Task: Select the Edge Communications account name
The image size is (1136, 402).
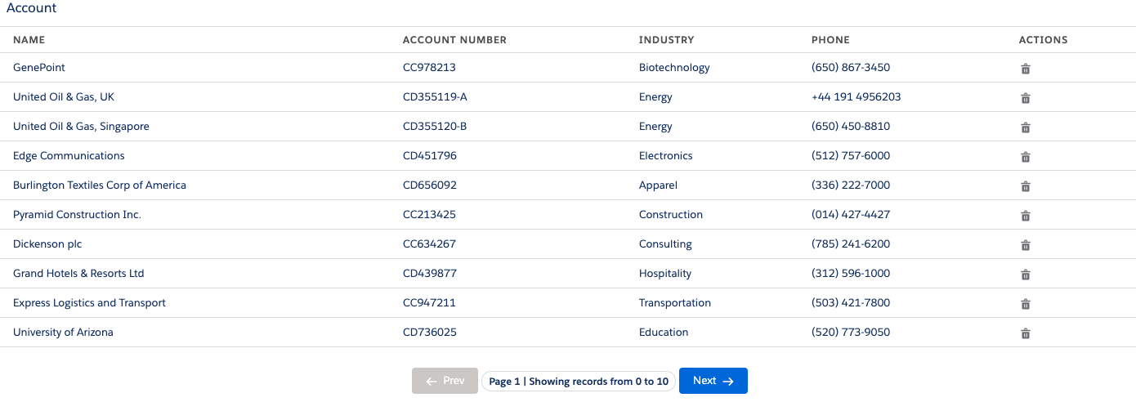Action: pyautogui.click(x=69, y=156)
